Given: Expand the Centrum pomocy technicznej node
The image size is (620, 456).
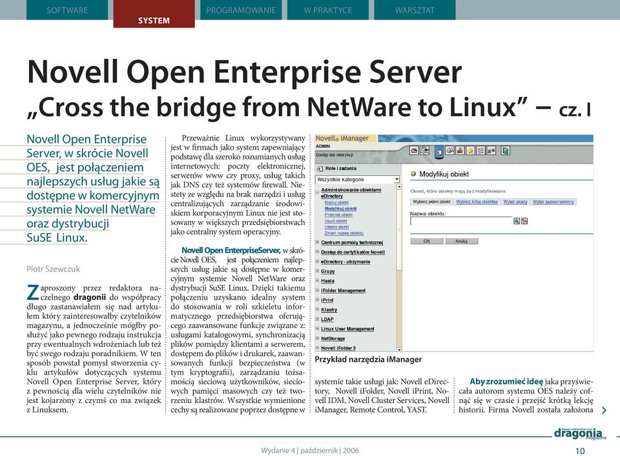Looking at the screenshot, I should (317, 242).
